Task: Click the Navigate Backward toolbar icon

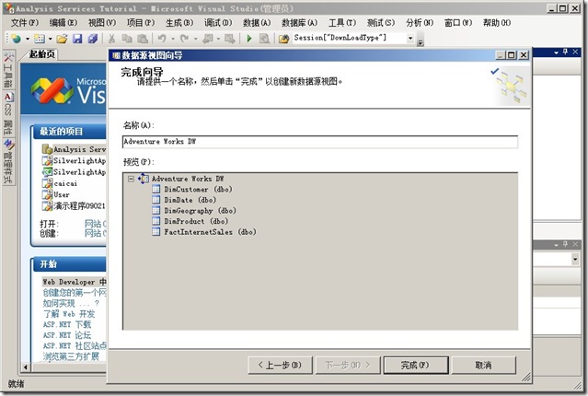Action: tap(207, 39)
